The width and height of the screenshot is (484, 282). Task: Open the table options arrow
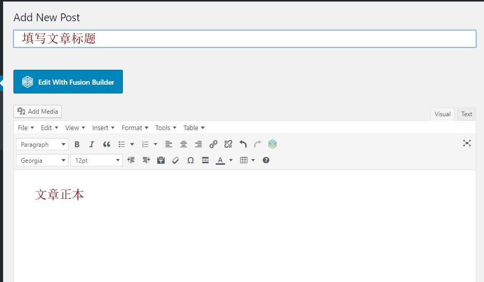pyautogui.click(x=253, y=160)
